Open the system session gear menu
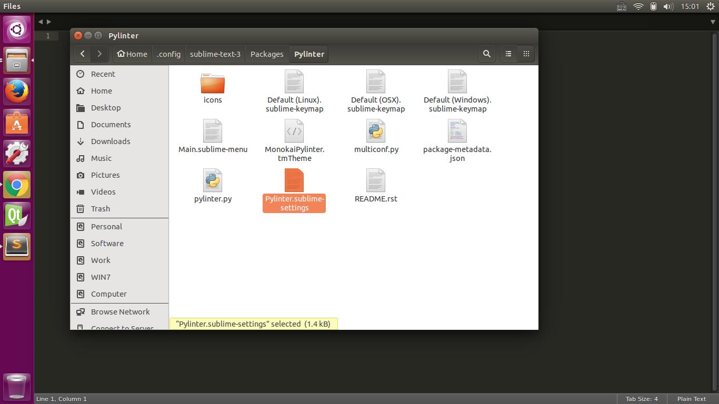 coord(710,6)
